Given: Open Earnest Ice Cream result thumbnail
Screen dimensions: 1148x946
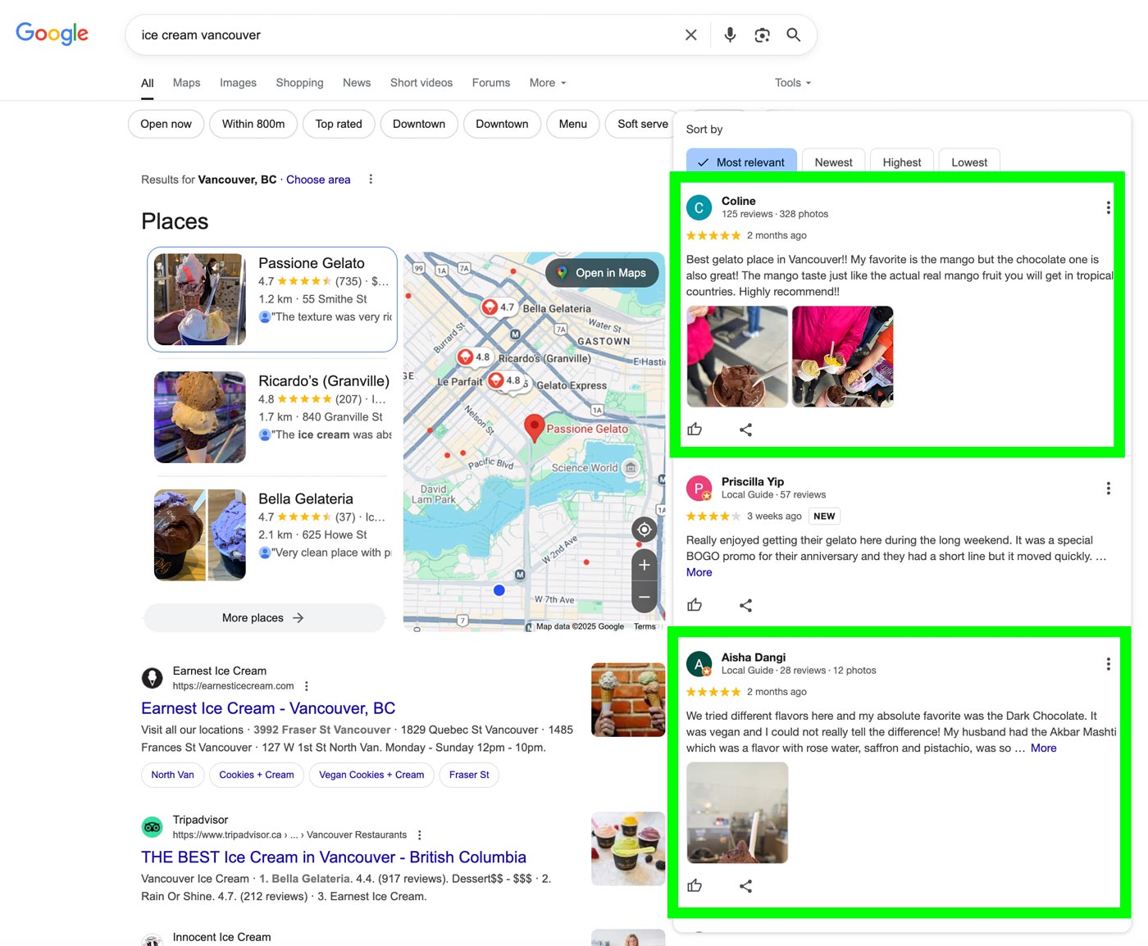Looking at the screenshot, I should click(628, 699).
